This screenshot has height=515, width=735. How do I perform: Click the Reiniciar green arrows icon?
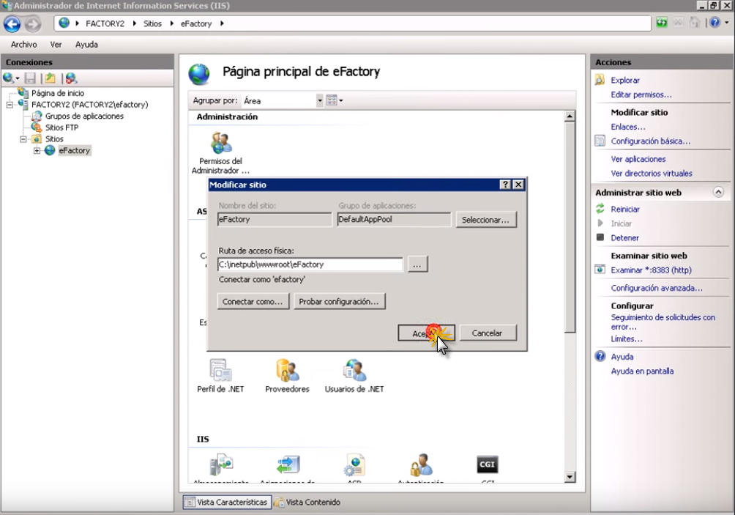[600, 209]
